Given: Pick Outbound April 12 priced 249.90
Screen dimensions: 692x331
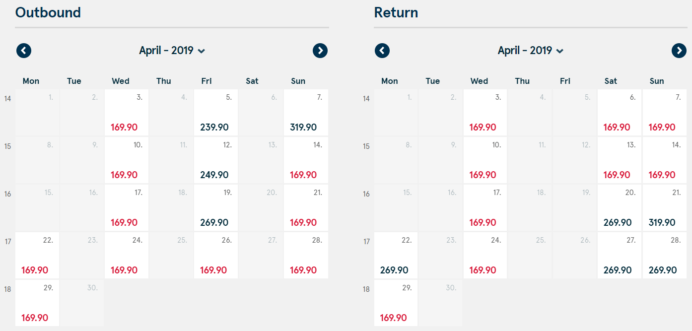Looking at the screenshot, I should [x=216, y=160].
